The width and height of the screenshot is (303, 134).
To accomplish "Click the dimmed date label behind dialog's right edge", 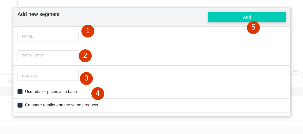I will tap(302, 80).
